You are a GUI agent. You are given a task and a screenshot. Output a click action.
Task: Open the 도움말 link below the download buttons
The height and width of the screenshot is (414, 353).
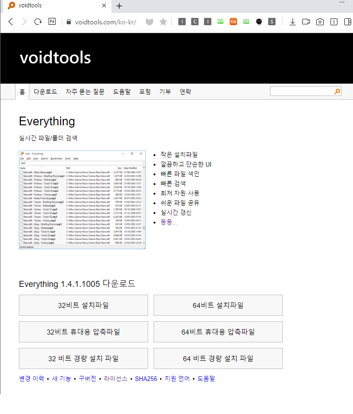click(206, 378)
